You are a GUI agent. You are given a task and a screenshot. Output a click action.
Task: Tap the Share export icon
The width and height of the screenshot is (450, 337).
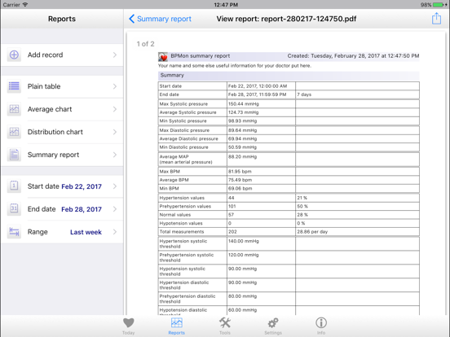point(436,19)
